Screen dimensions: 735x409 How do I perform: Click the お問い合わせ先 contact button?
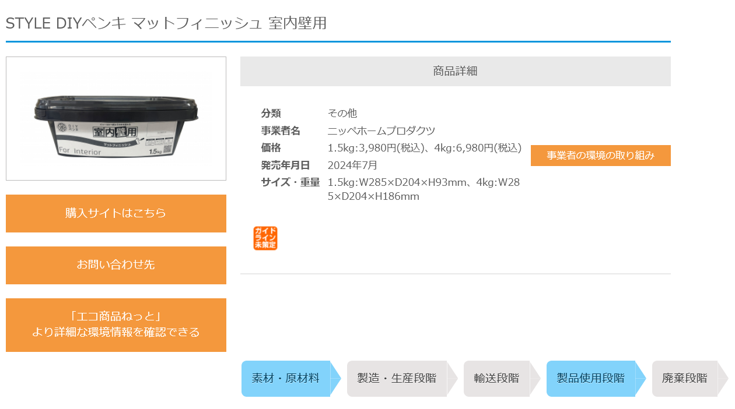[116, 265]
